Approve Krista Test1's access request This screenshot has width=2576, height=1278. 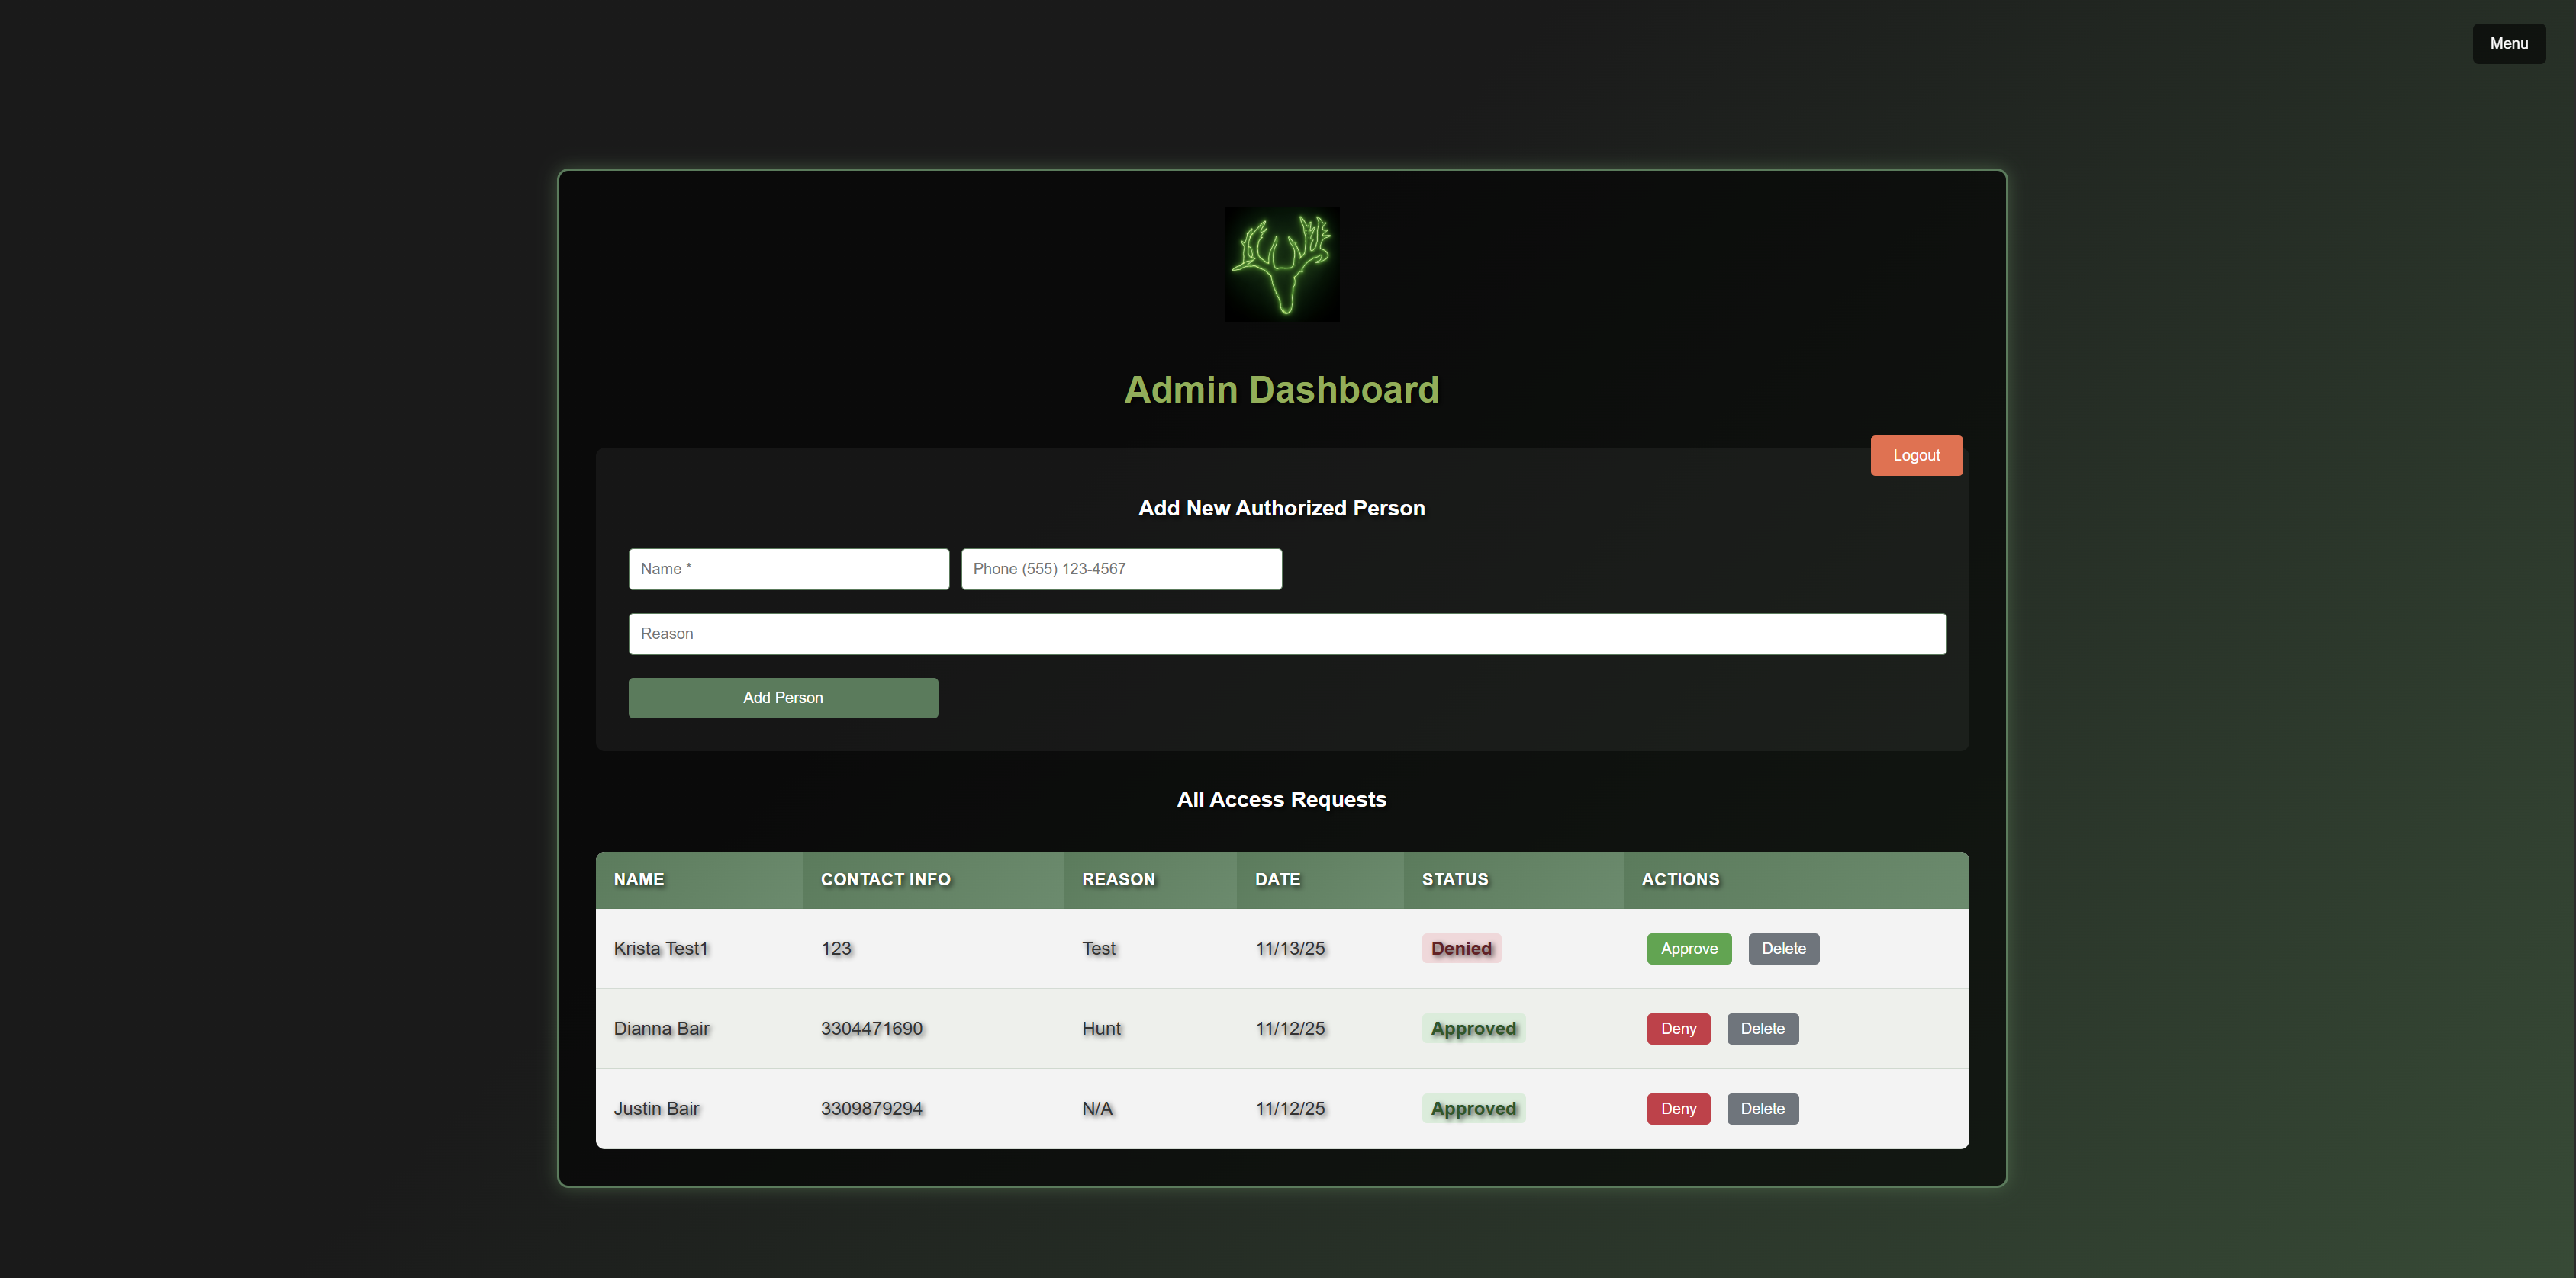coord(1688,949)
